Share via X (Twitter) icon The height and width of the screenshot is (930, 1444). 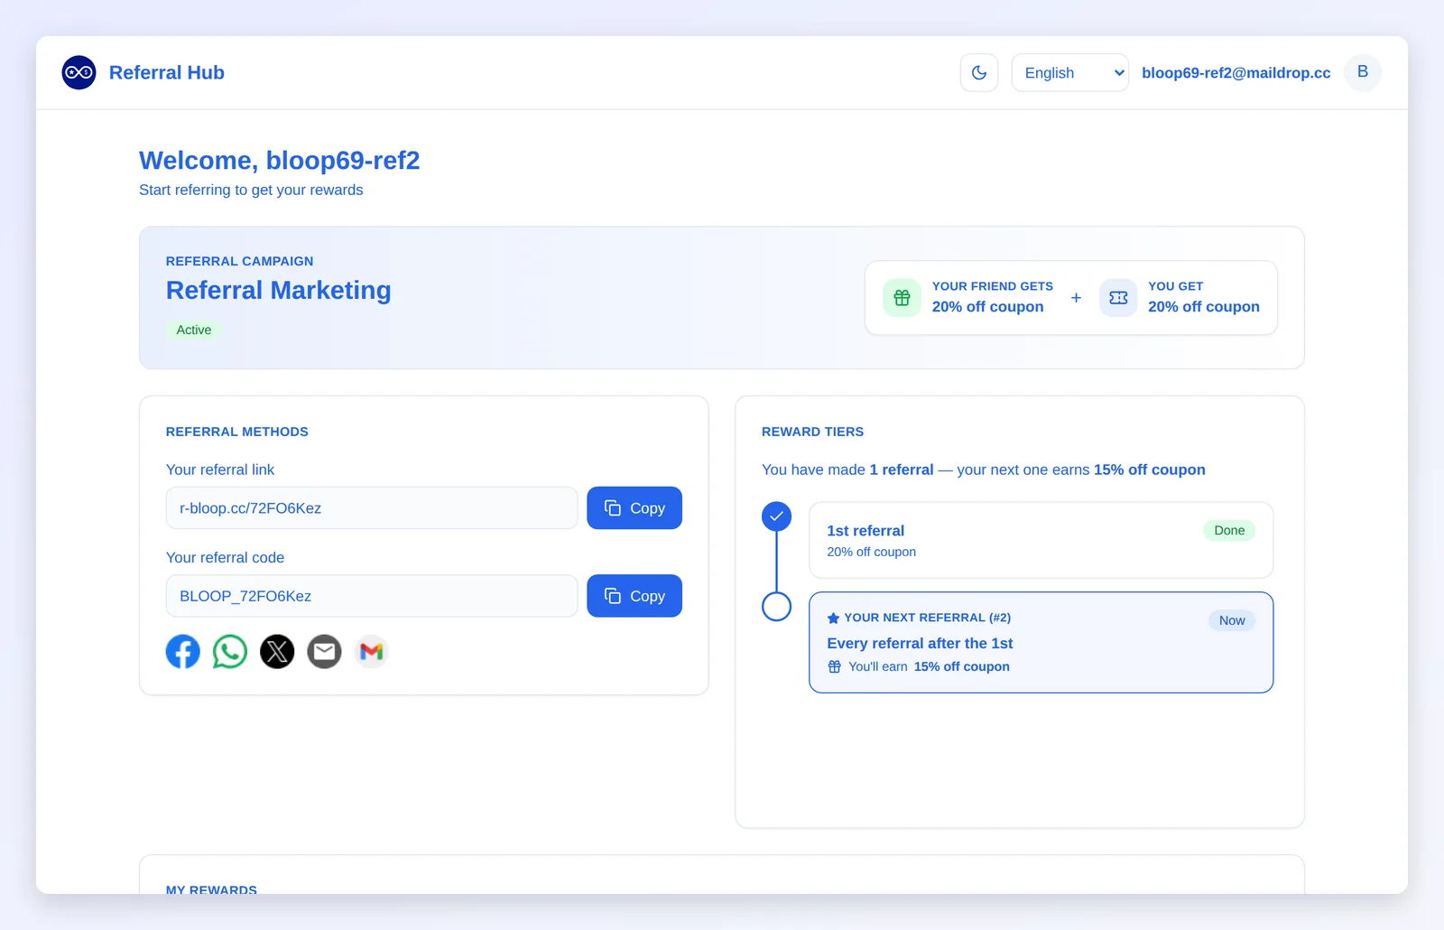(x=277, y=651)
